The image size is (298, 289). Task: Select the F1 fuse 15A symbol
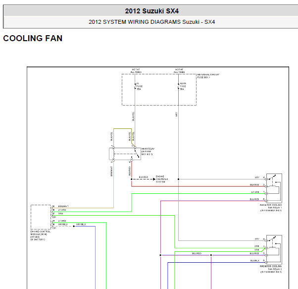[135, 86]
